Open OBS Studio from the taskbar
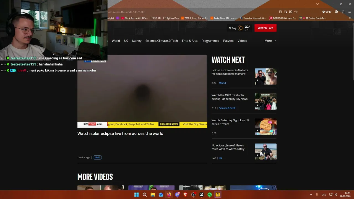Viewport: 354px width, 199px height. [x=193, y=195]
